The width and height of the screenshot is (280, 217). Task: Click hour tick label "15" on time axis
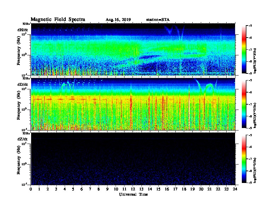(x=158, y=189)
